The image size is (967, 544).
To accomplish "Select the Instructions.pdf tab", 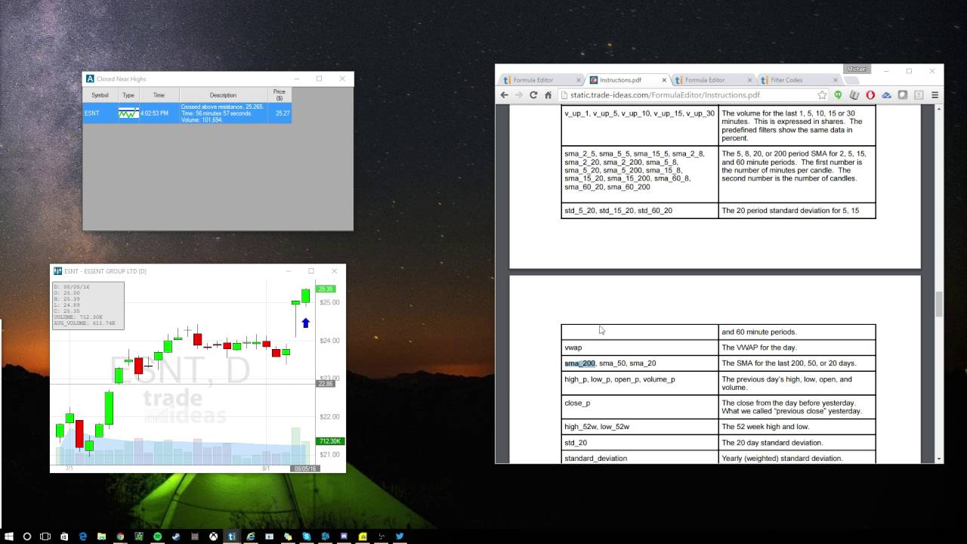I will (626, 80).
